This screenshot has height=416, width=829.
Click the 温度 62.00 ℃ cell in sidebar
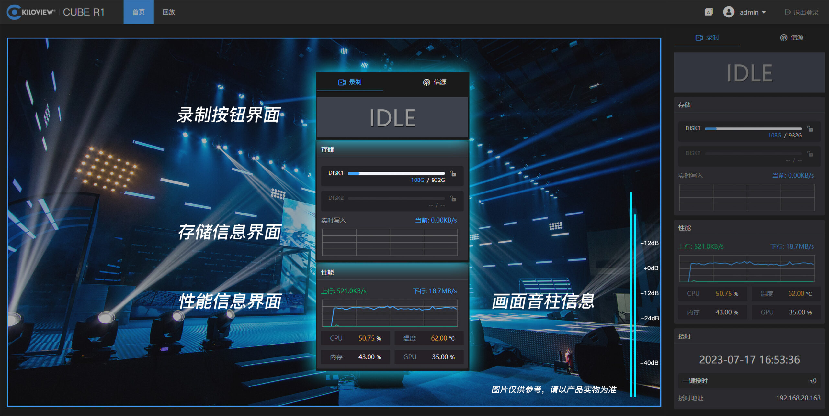[786, 294]
